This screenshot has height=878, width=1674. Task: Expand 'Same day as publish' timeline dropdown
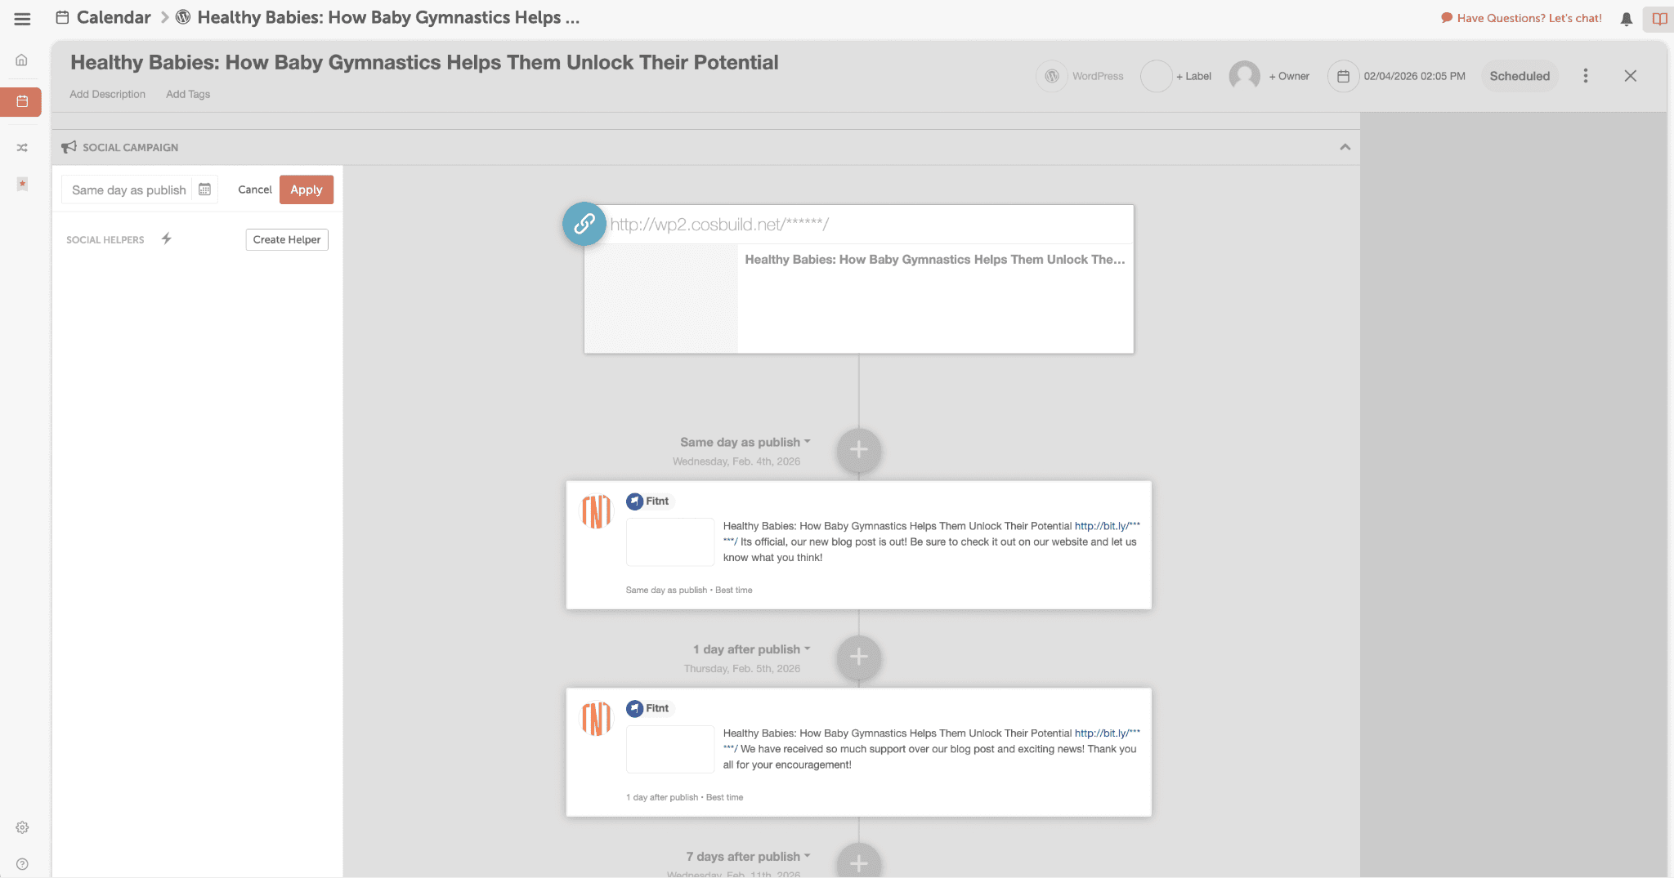coord(745,442)
